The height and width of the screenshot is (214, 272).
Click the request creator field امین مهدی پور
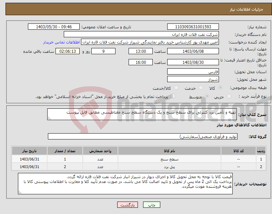point(150,42)
